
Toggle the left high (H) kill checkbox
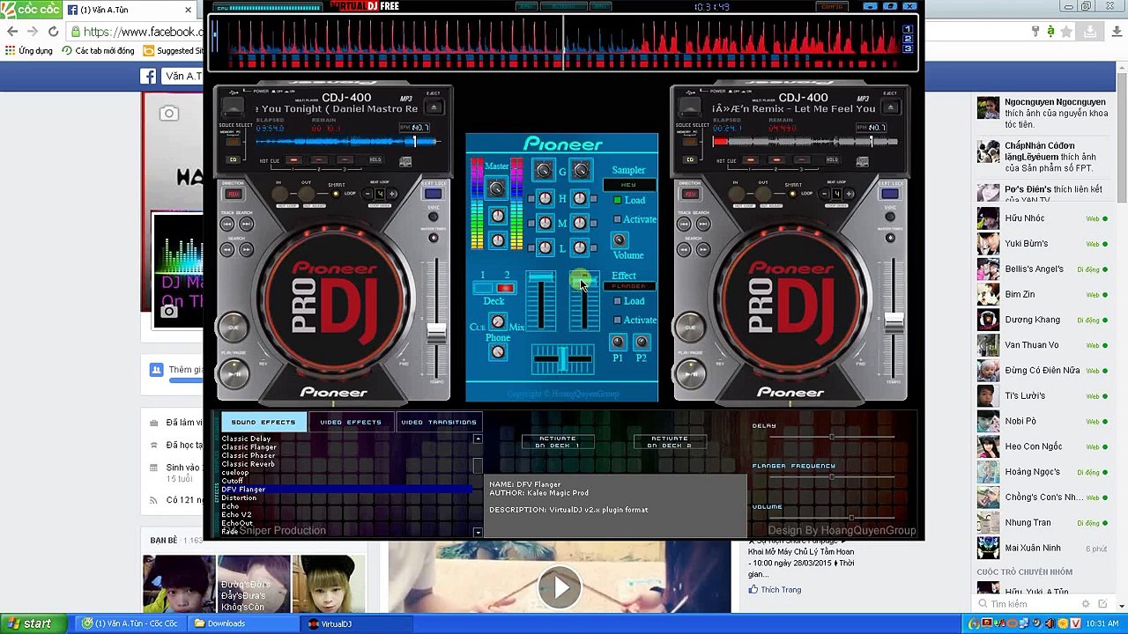(x=531, y=199)
